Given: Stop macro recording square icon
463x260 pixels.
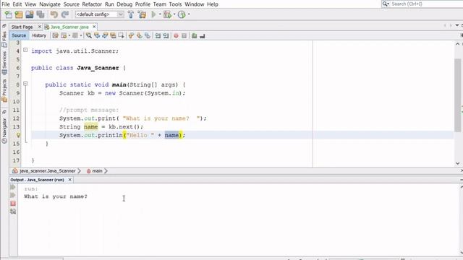Looking at the screenshot, I should click(184, 35).
